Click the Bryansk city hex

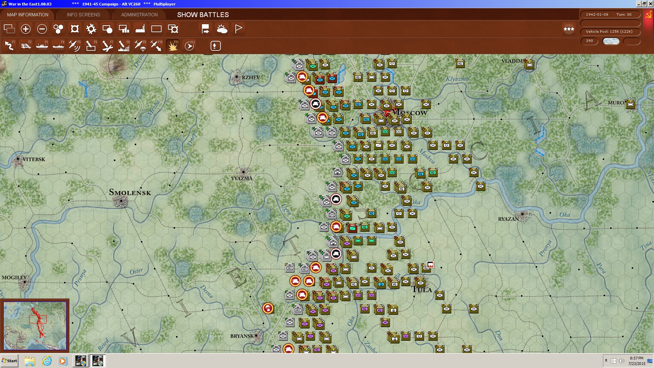tap(256, 336)
